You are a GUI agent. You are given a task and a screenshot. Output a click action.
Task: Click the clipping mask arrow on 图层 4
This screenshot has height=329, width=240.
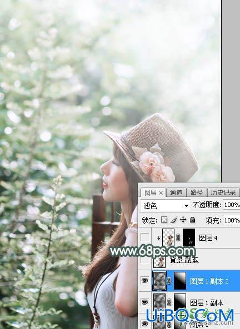159,238
